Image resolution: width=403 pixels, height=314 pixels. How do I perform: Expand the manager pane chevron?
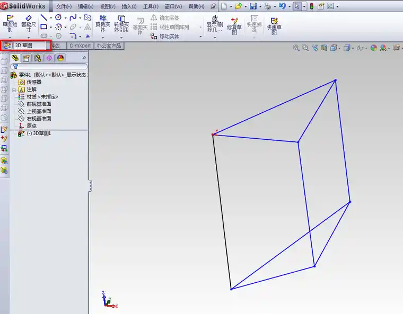tap(84, 58)
